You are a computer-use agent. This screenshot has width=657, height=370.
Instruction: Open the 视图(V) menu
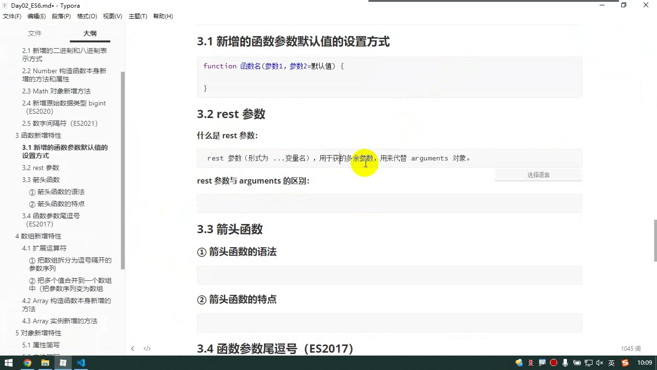click(112, 16)
